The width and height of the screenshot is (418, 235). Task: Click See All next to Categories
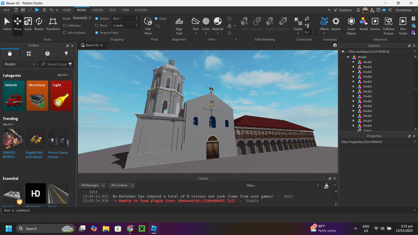[x=63, y=75]
